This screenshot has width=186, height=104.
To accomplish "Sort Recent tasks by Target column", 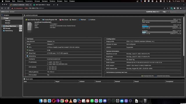I will 67,81.
